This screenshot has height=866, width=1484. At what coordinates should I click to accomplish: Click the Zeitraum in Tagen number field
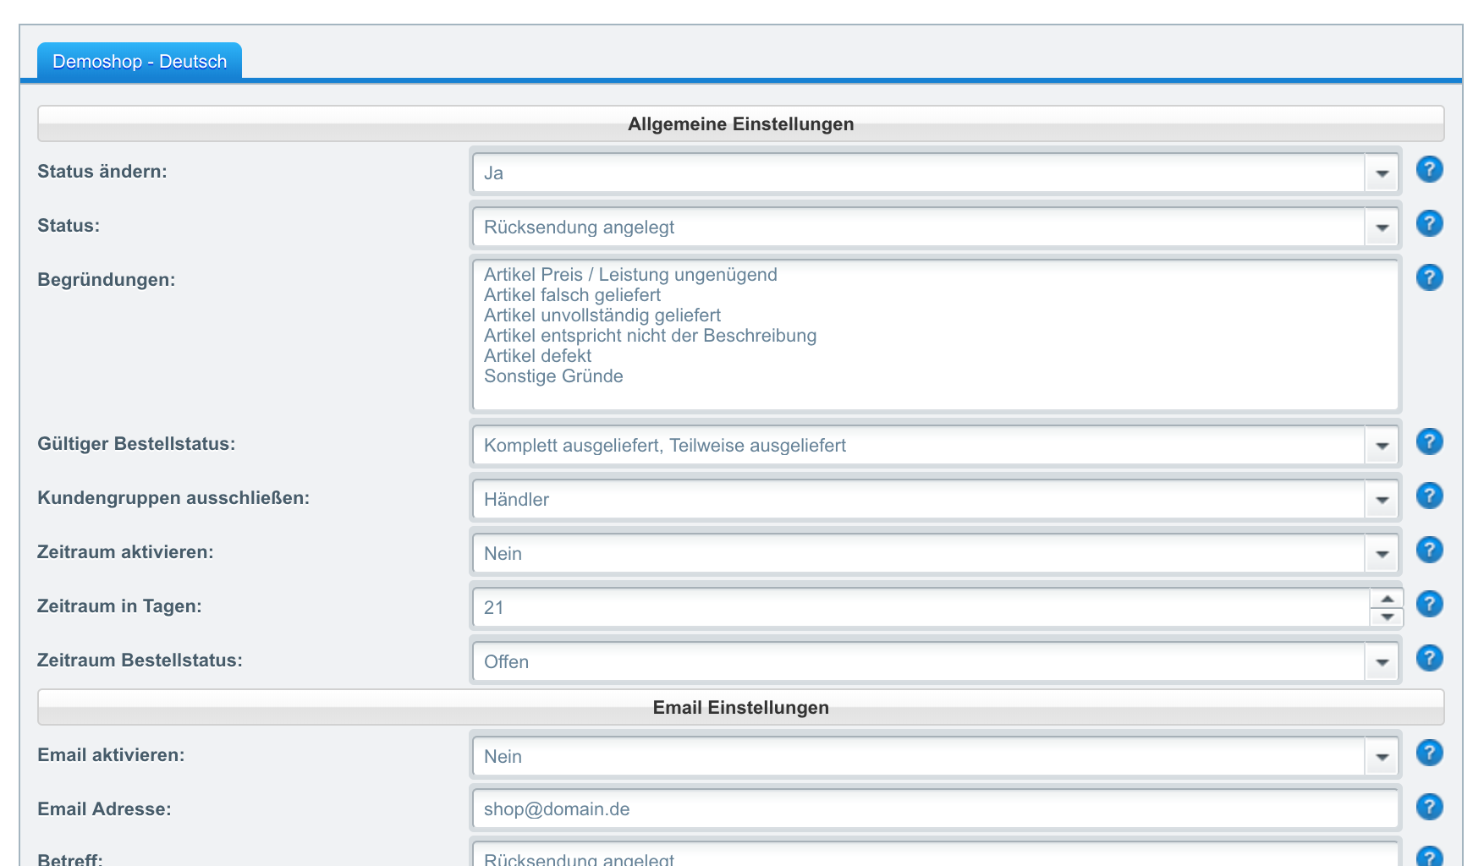click(921, 608)
